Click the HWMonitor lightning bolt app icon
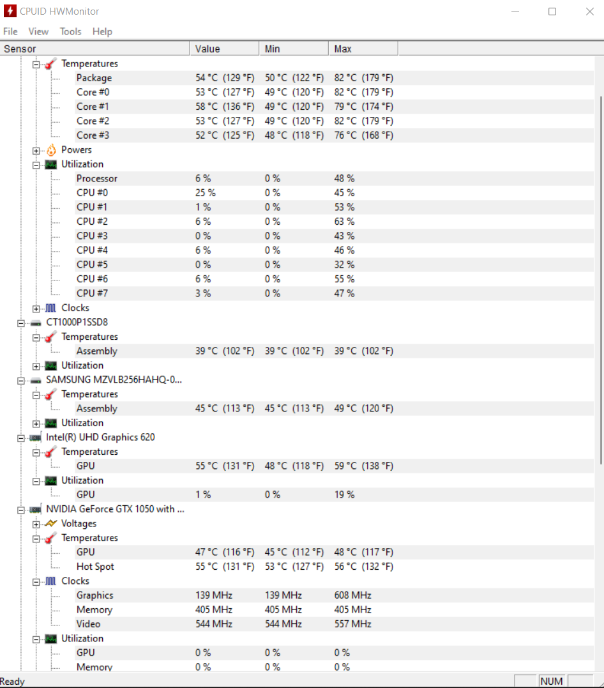The width and height of the screenshot is (604, 688). 10,11
